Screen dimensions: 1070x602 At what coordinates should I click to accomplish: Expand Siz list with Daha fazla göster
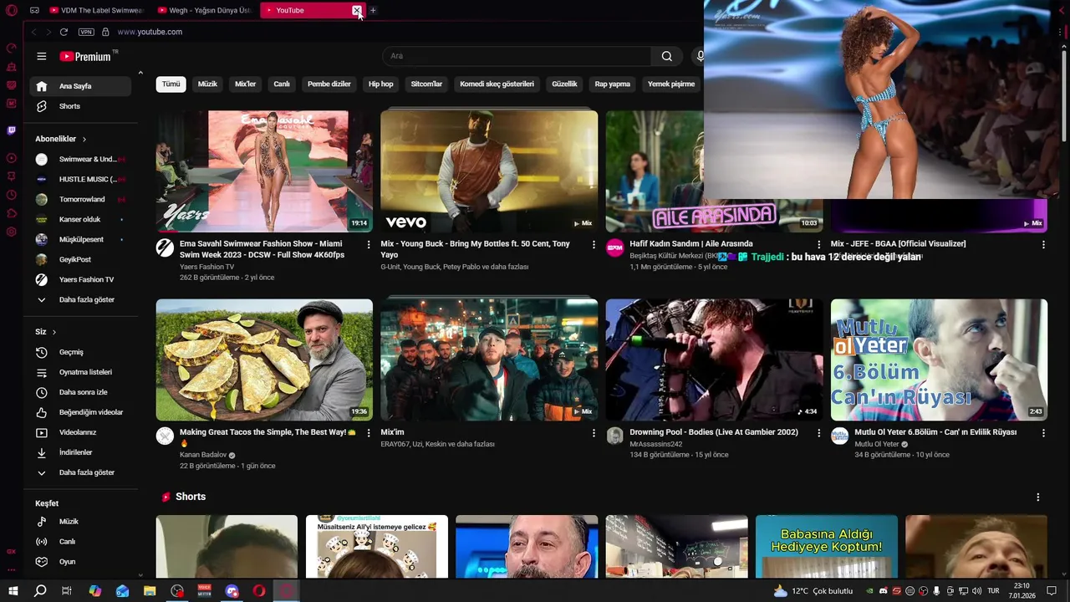(x=80, y=472)
